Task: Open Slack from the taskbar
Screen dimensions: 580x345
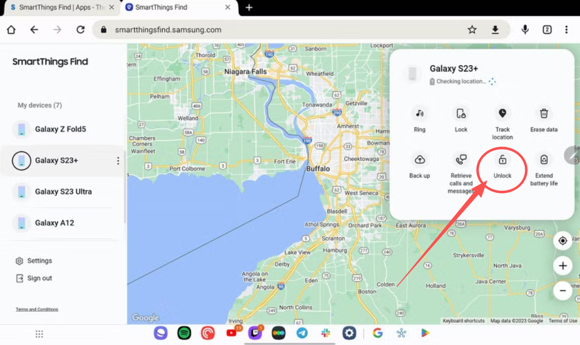Action: click(325, 333)
